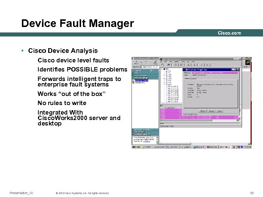Image resolution: width=263 pixels, height=197 pixels.
Task: Click the Device button in Notification Properties
Action: (x=211, y=111)
